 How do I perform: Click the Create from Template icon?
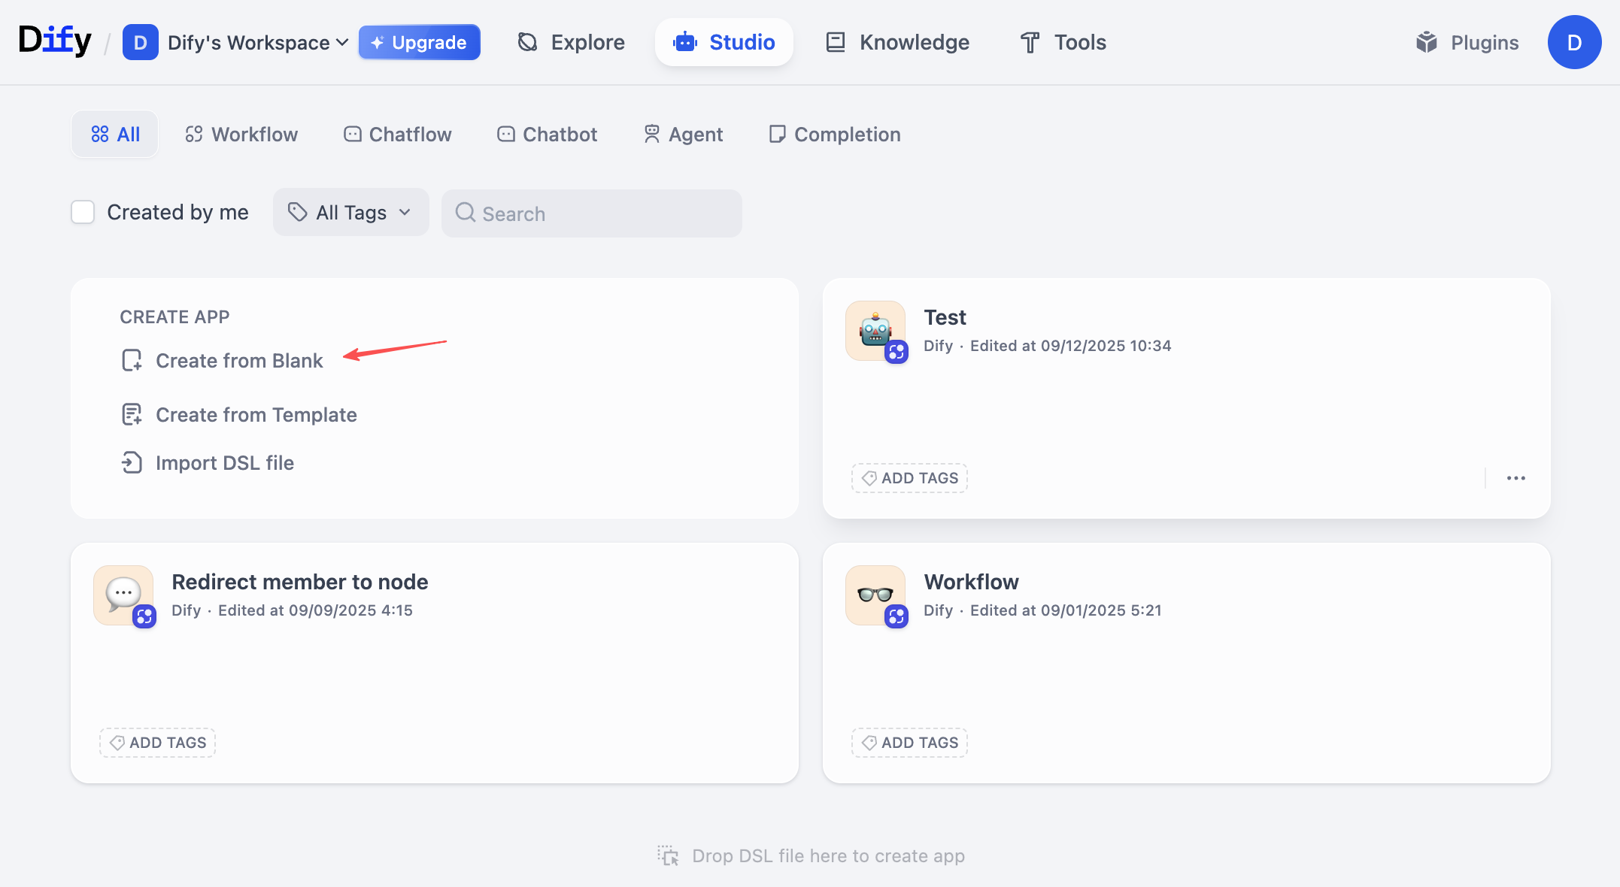coord(132,415)
